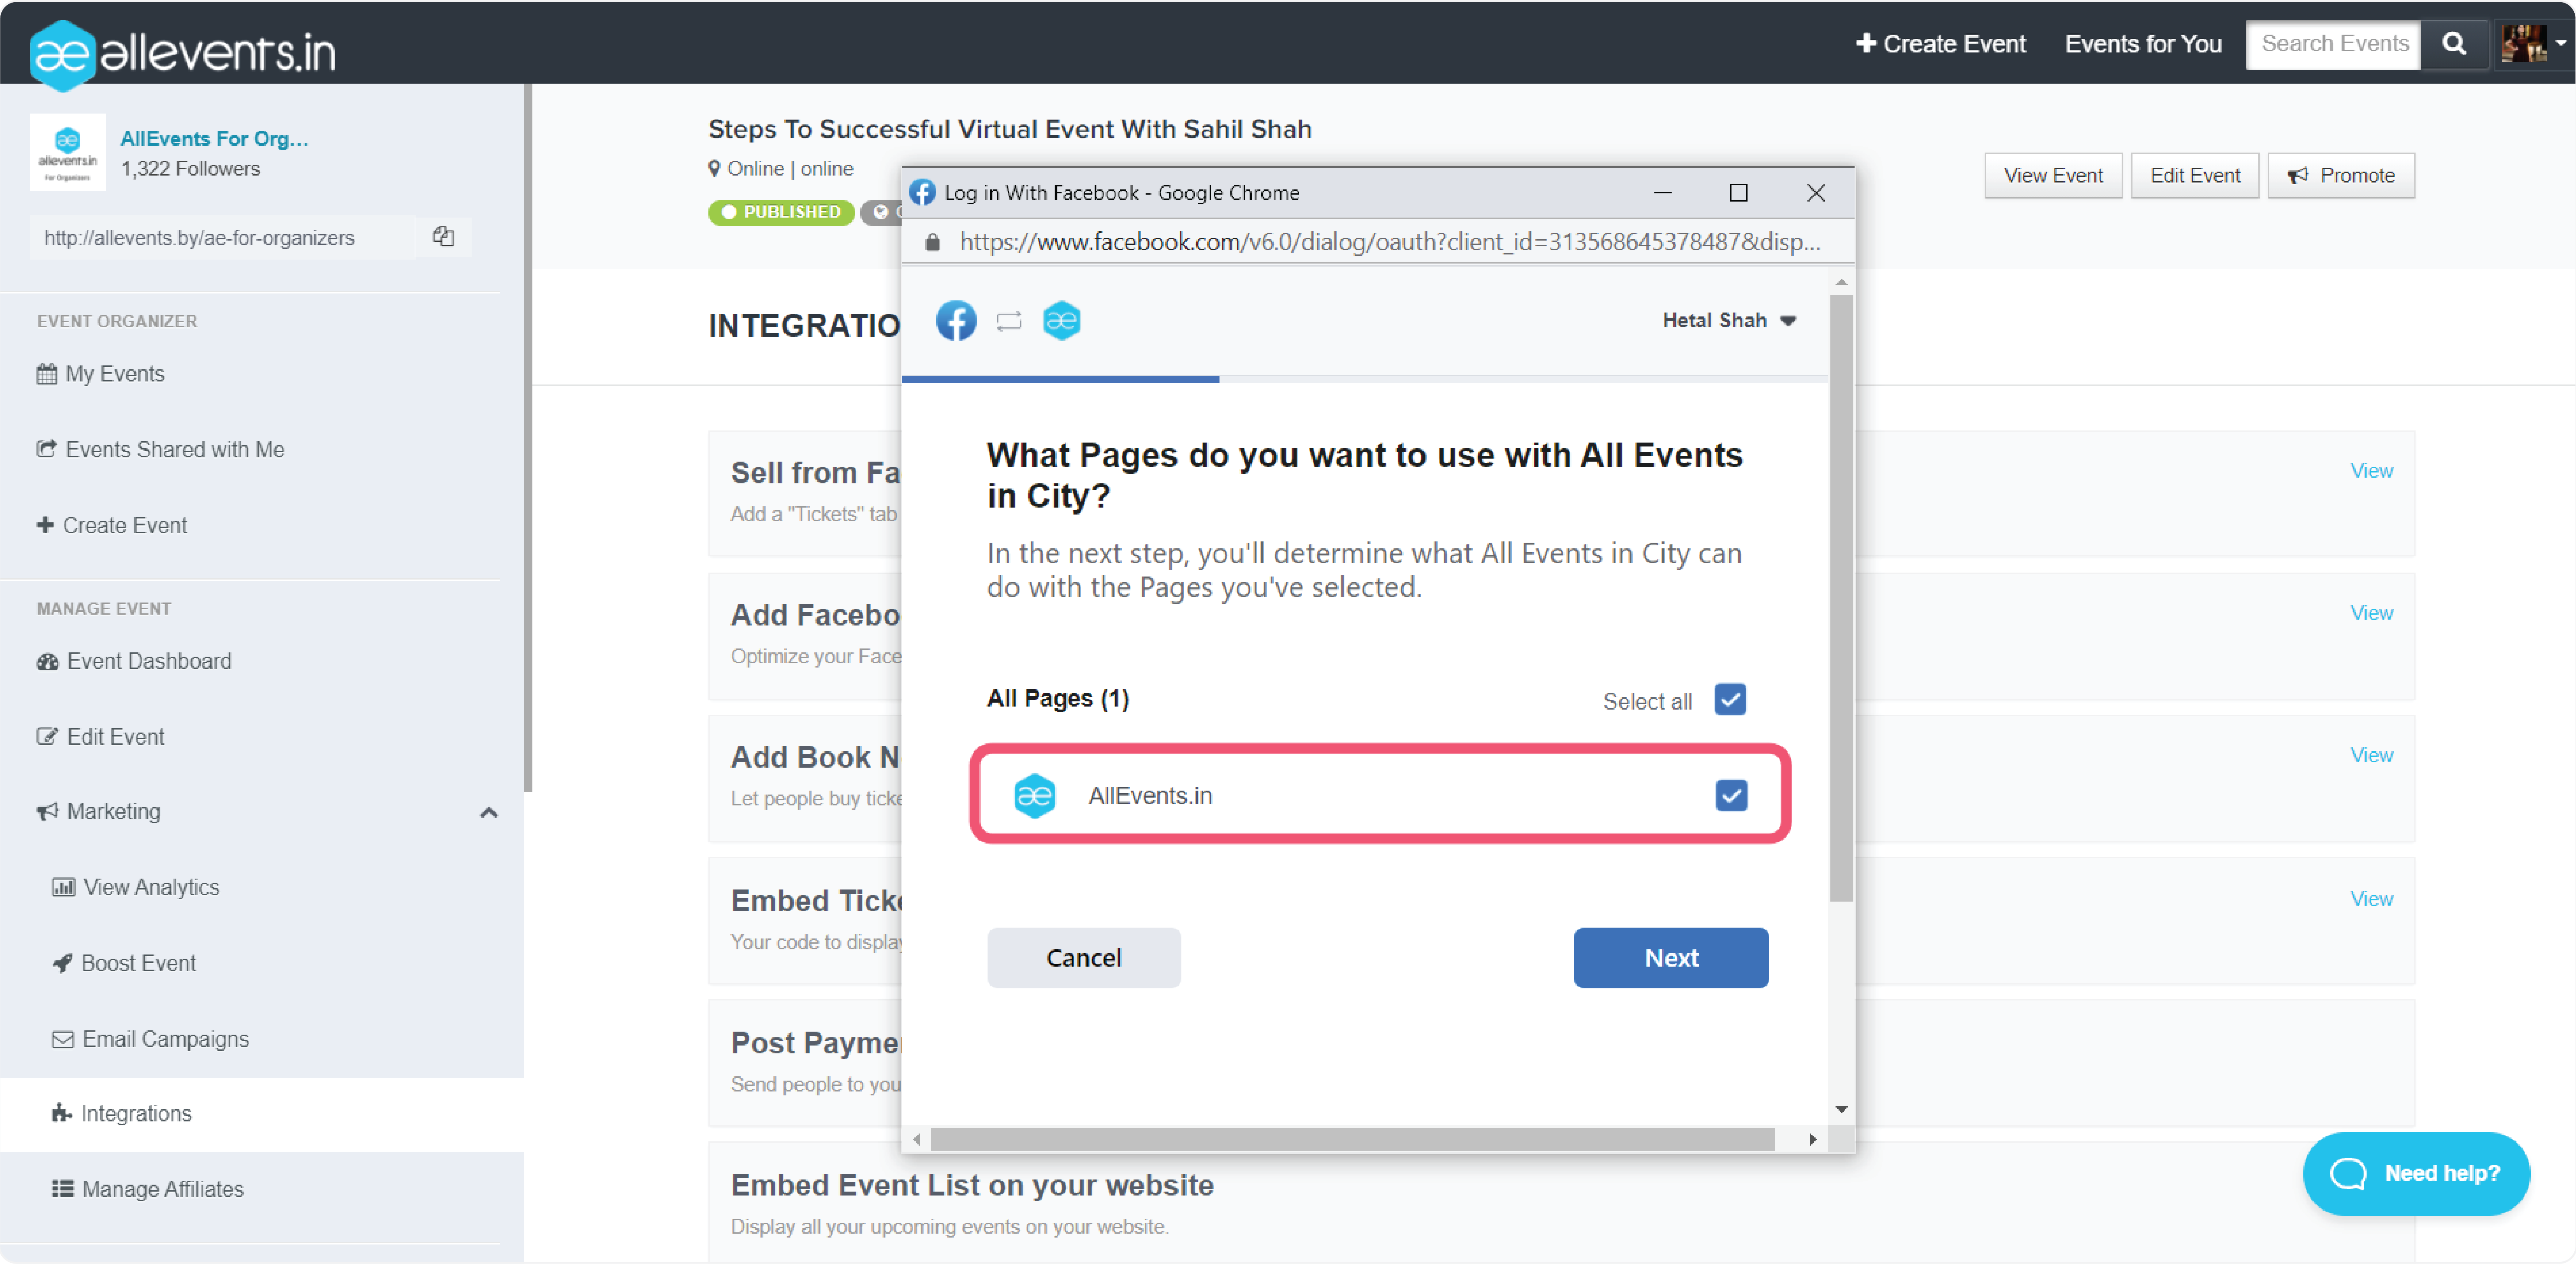Open the Need help? chat button

(2416, 1173)
